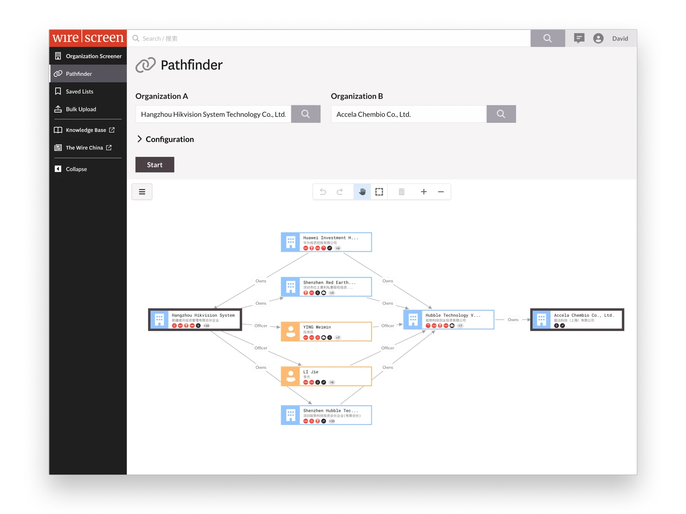Click the +7 badge on Hubble Technology node
Image resolution: width=686 pixels, height=514 pixels.
[x=460, y=326]
